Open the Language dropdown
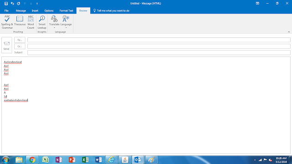Screen dimensions: 292x164 pyautogui.click(x=66, y=22)
